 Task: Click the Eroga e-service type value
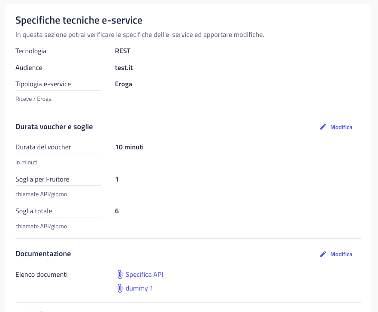(x=124, y=84)
